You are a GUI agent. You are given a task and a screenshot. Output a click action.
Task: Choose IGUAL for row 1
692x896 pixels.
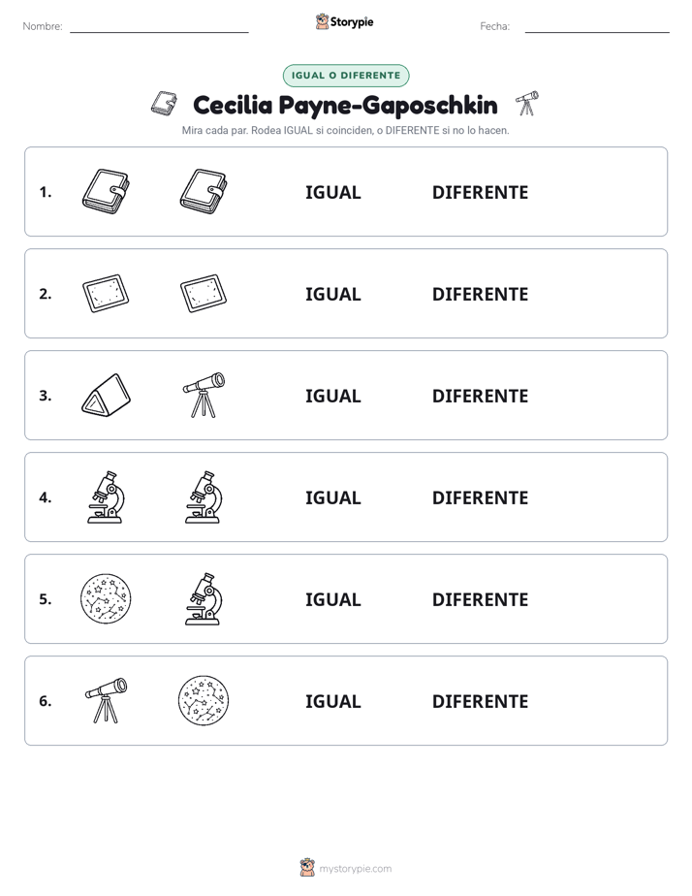[332, 193]
